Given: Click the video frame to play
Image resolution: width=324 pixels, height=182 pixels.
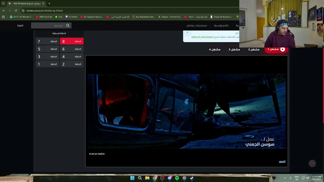Looking at the screenshot, I should (187, 111).
